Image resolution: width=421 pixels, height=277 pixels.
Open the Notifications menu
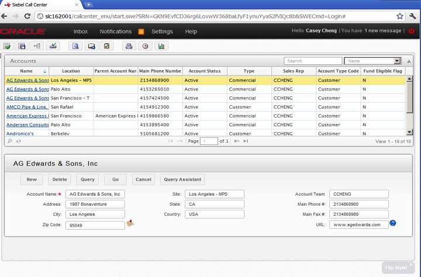116,32
